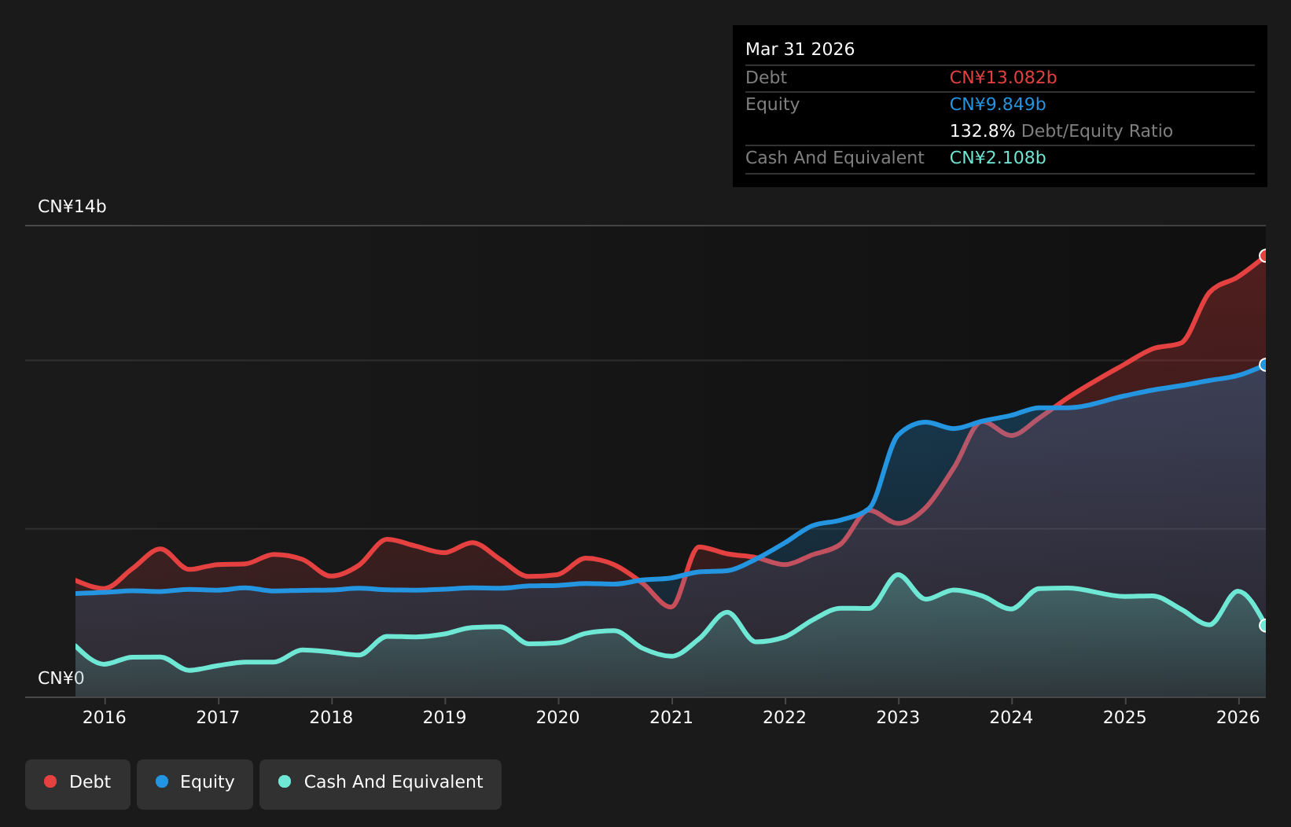
Task: Click the teal Cash endpoint marker
Action: pos(1265,626)
